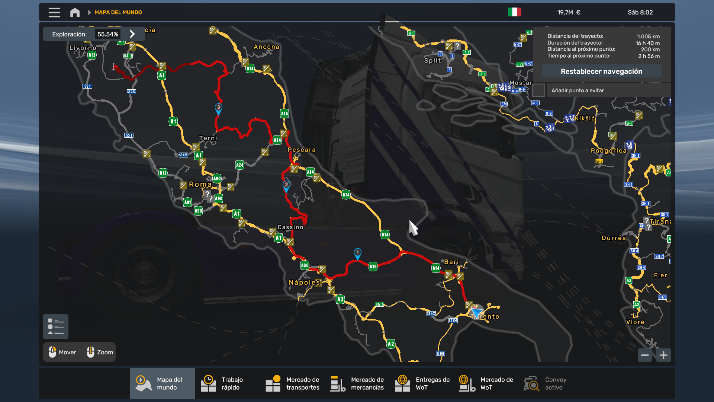Screen dimensions: 714x402
Task: Go to the home screen icon
Action: click(75, 12)
